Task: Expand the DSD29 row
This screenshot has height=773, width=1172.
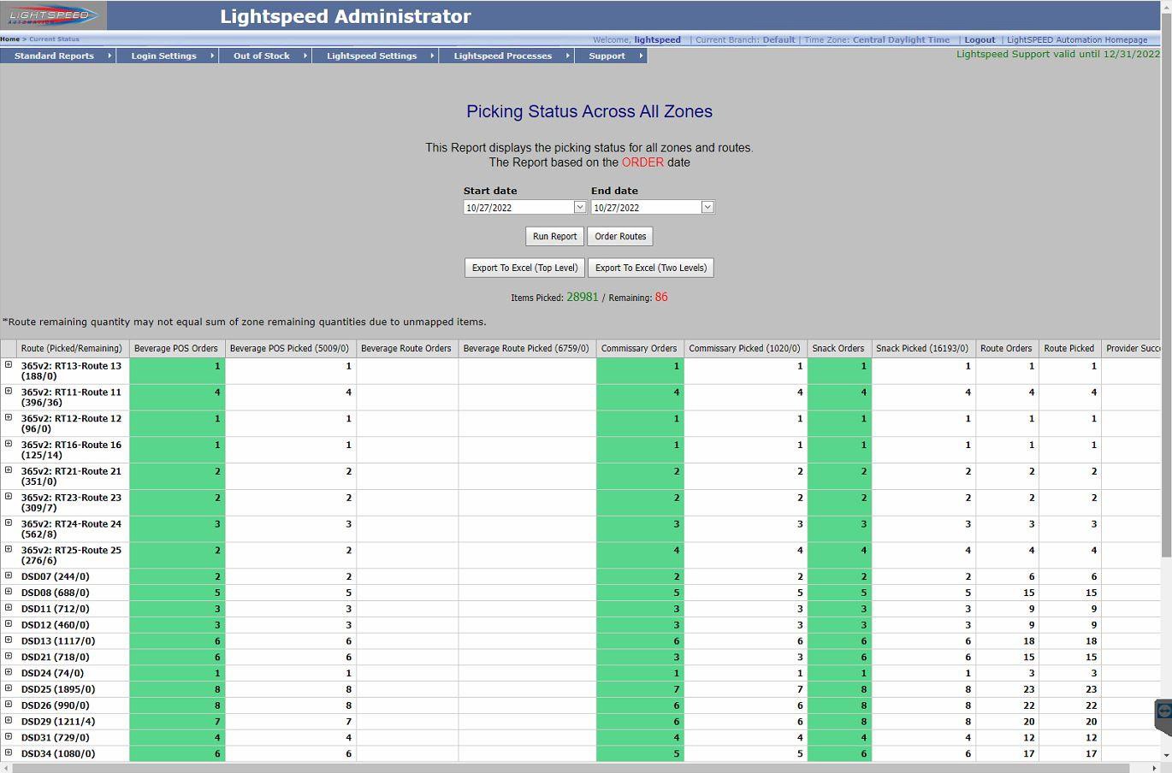Action: pos(9,721)
